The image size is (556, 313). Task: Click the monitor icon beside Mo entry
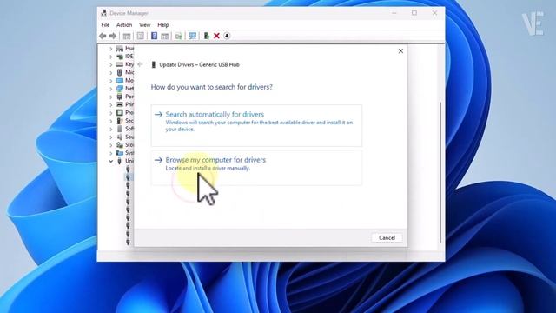[x=120, y=80]
